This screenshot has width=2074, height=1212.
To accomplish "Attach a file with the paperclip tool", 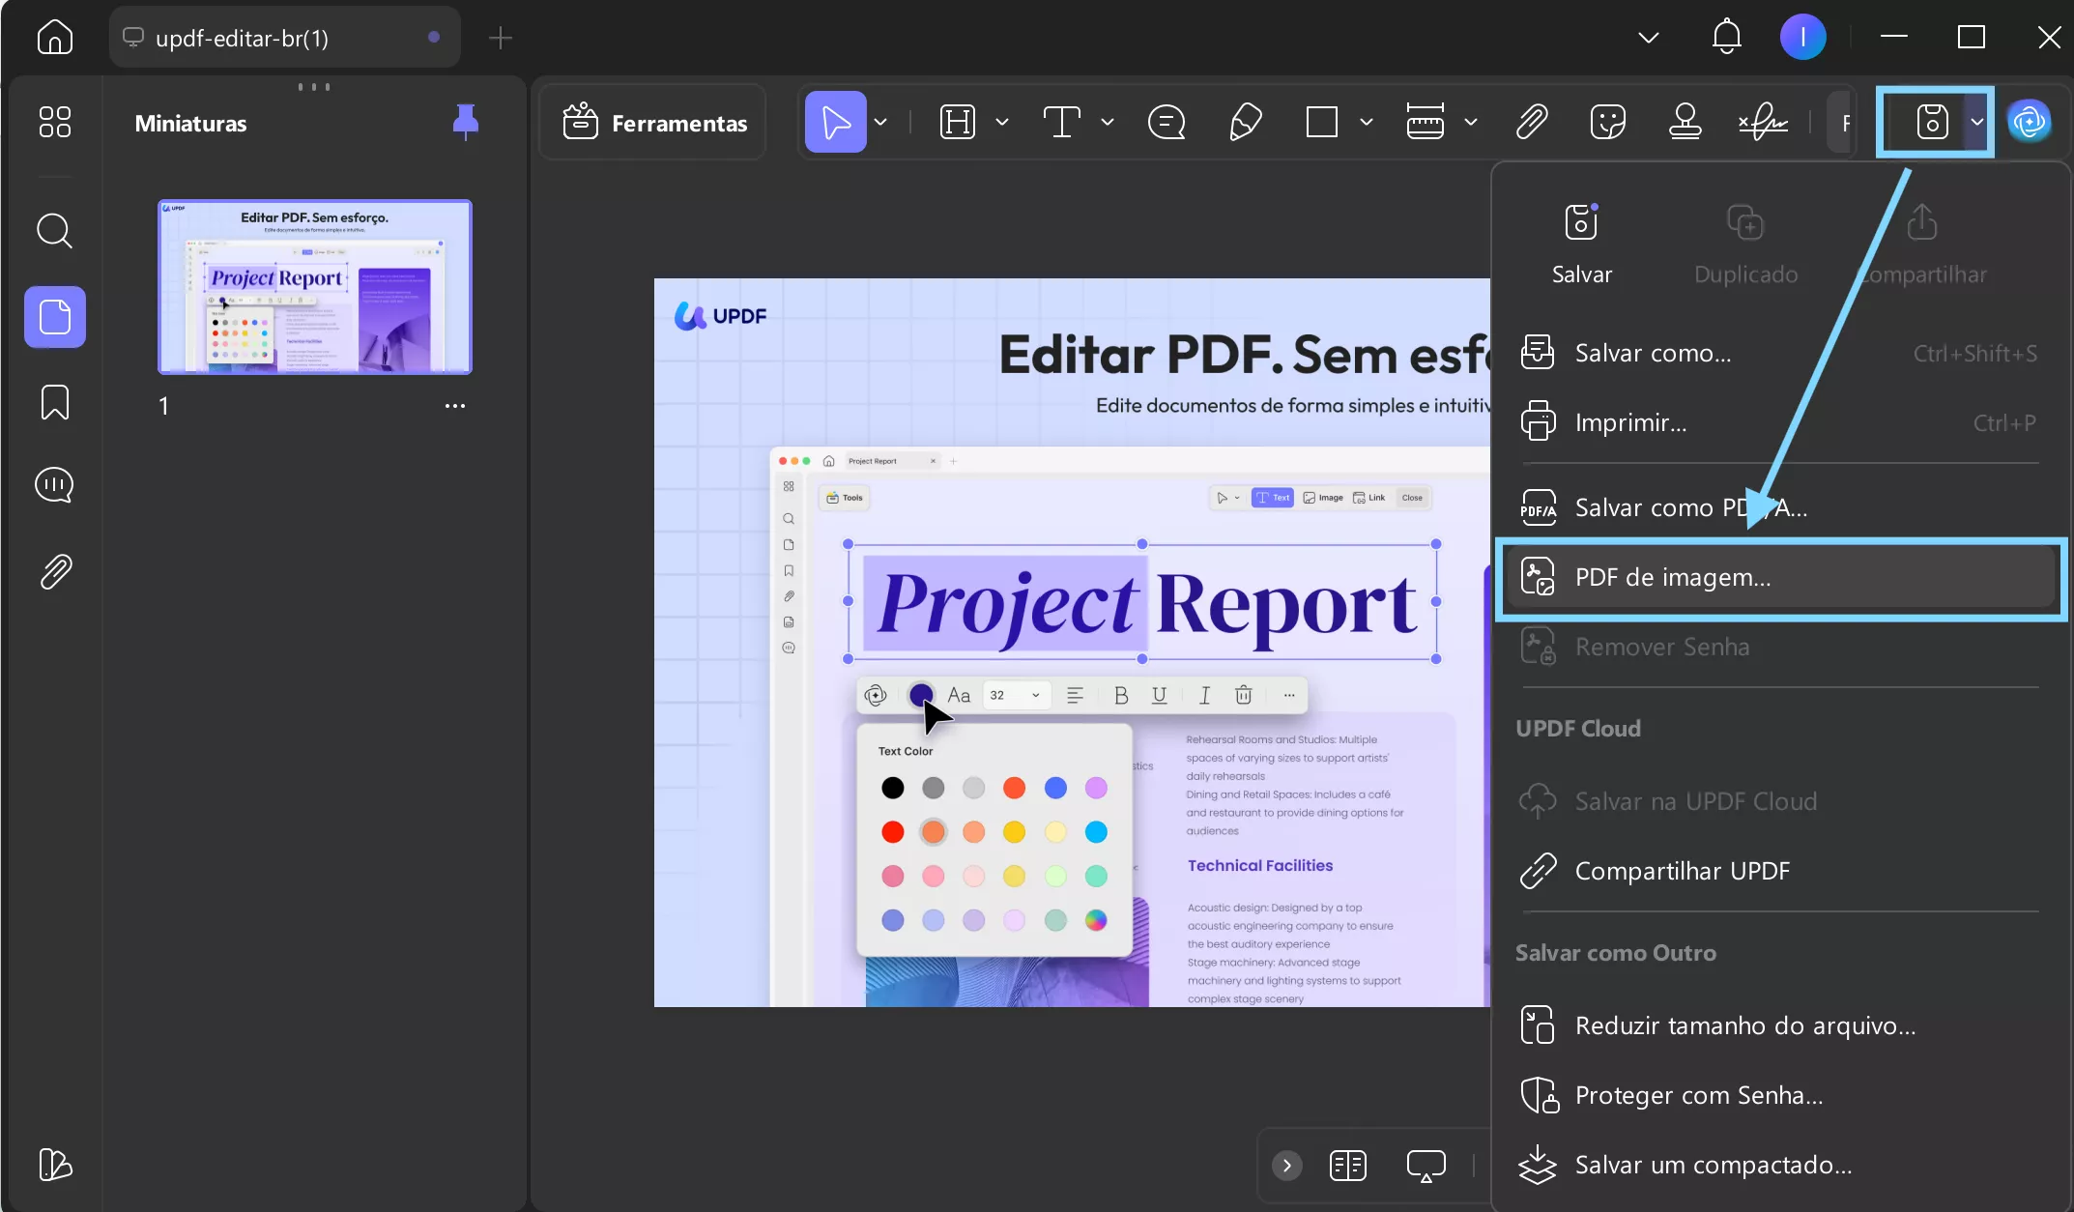I will pos(1532,122).
